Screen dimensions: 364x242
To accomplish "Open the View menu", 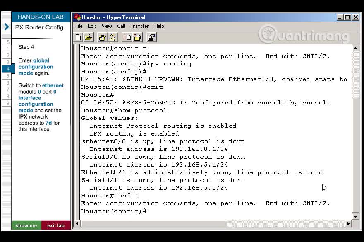I will click(107, 26).
